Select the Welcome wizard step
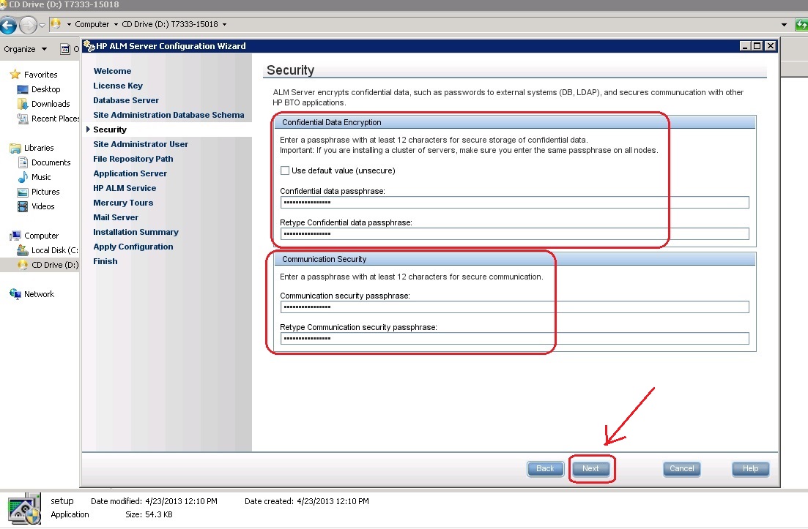The height and width of the screenshot is (529, 808). [112, 71]
